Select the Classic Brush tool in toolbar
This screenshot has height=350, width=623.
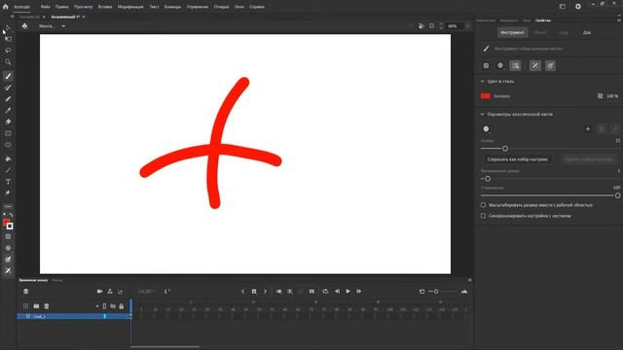[8, 76]
